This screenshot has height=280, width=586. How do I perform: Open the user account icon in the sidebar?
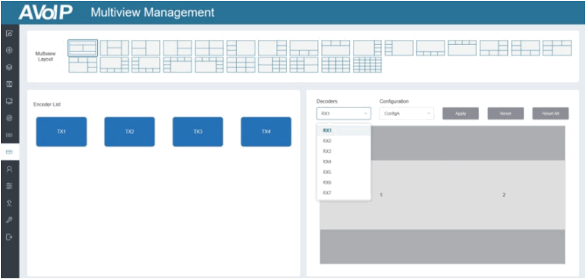click(10, 169)
